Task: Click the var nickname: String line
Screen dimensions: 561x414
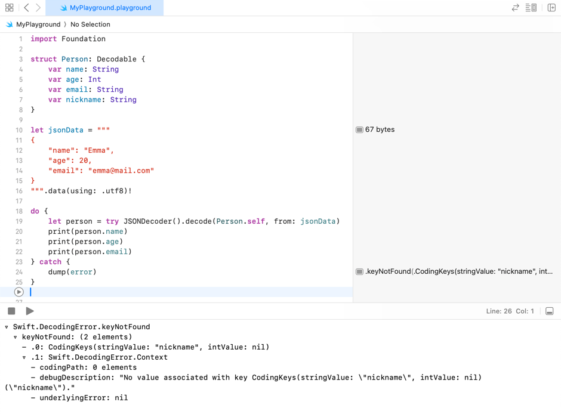Action: pyautogui.click(x=93, y=100)
